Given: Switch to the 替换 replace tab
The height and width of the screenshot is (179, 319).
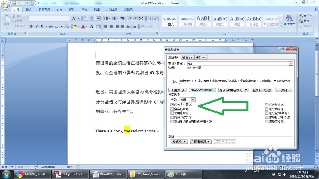Looking at the screenshot, I should [x=187, y=58].
